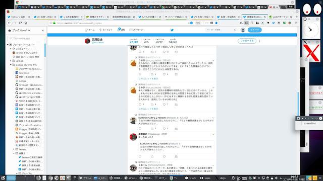Reload the current Twitter page

[x=20, y=23]
